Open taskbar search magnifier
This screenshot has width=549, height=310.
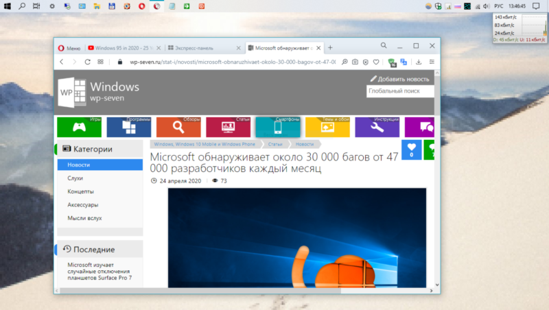click(x=22, y=6)
